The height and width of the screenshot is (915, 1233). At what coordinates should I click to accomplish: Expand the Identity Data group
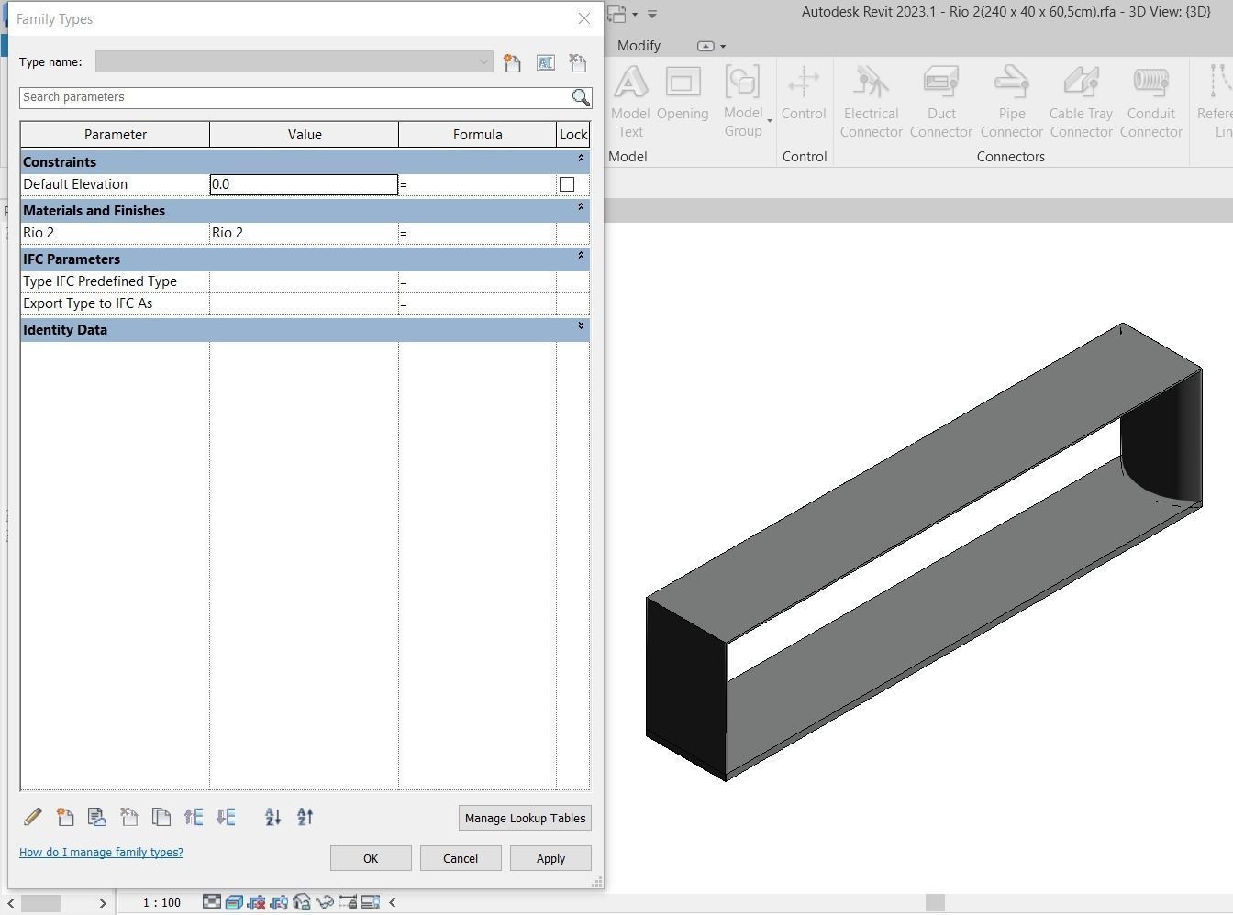pyautogui.click(x=581, y=326)
